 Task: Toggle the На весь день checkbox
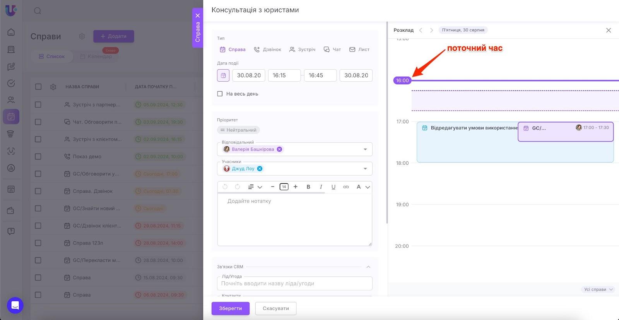point(220,94)
